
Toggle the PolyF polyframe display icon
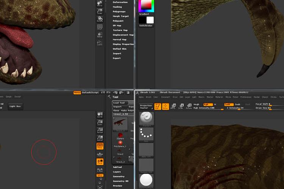click(100, 27)
